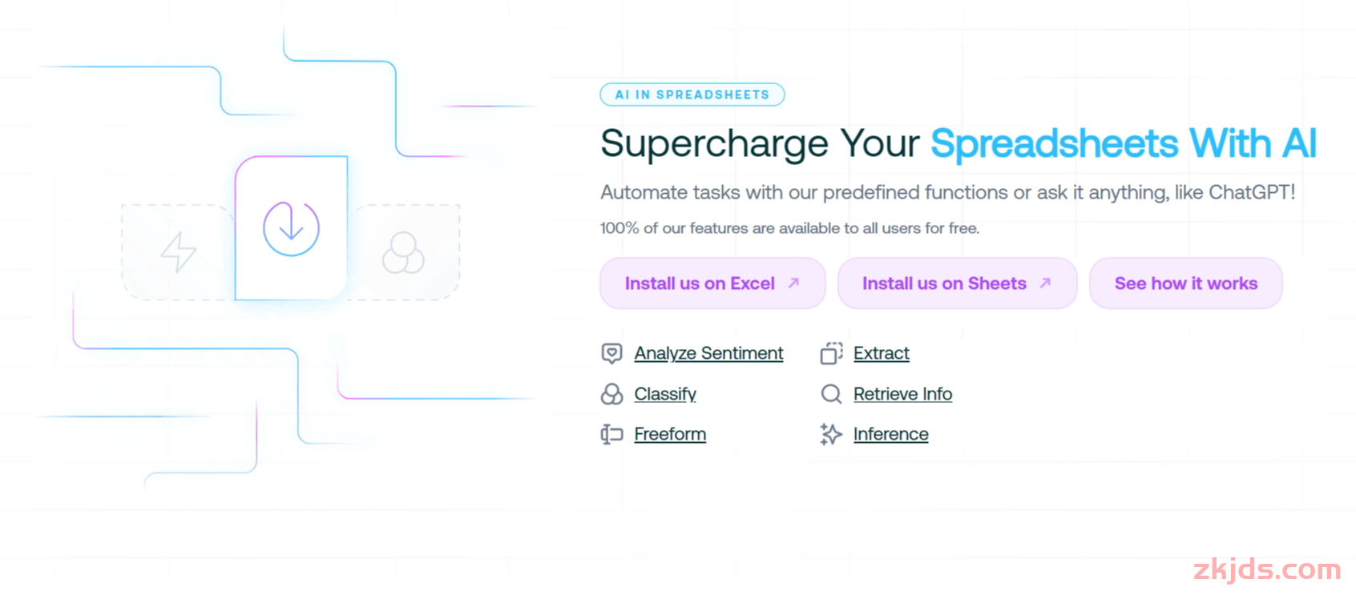Open the Analyze Sentiment link
This screenshot has height=595, width=1356.
(708, 353)
